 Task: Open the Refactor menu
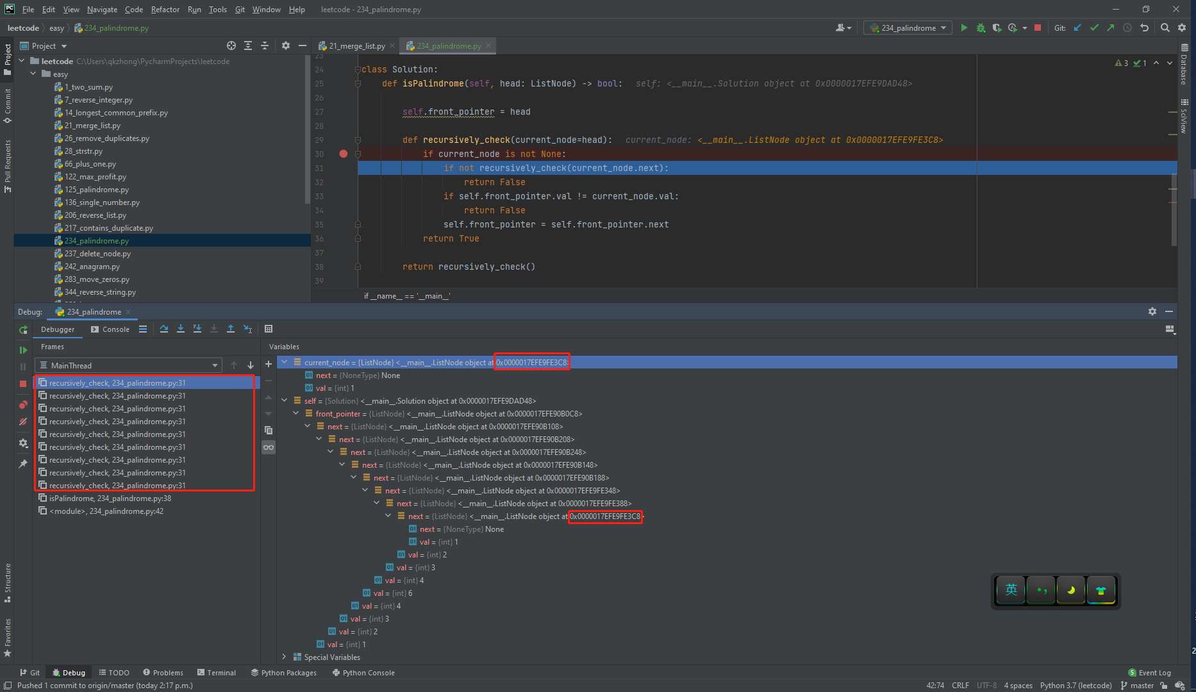[x=165, y=9]
